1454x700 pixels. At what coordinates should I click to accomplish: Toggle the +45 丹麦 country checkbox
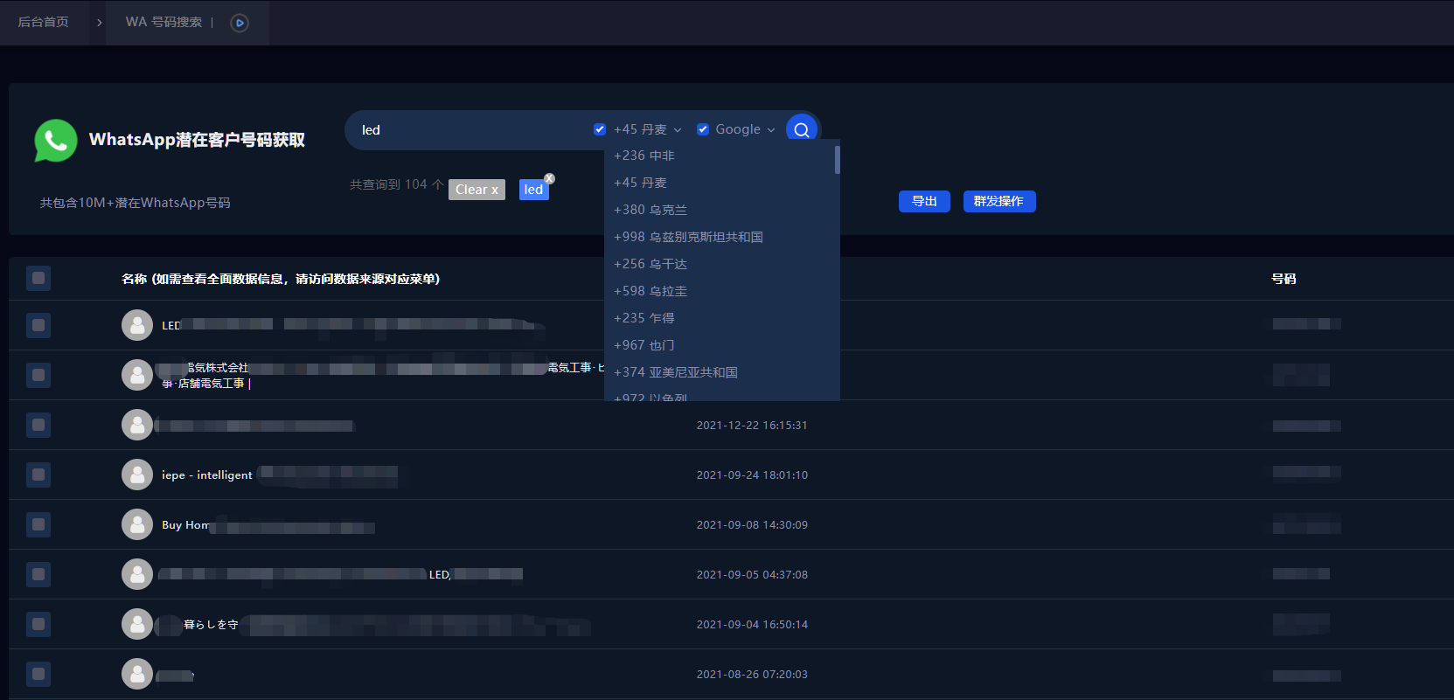coord(600,129)
